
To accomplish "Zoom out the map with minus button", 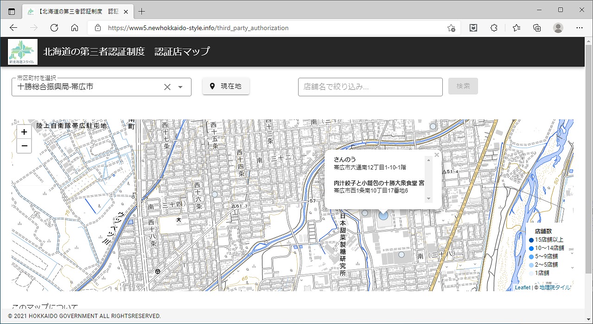I will 24,146.
